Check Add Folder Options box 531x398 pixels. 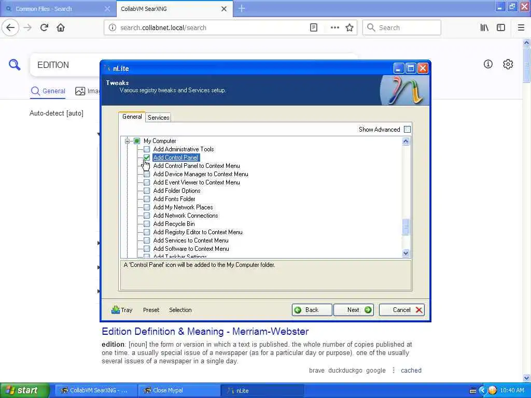[147, 191]
